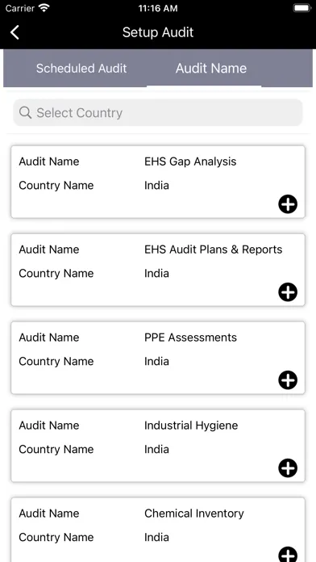Tap the Setup Audit title
The height and width of the screenshot is (562, 316).
point(158,32)
